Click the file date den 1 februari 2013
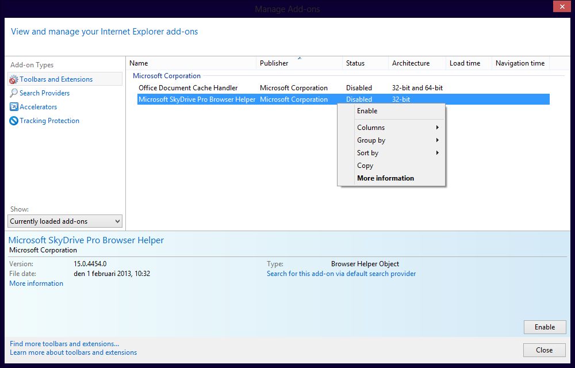Image resolution: width=575 pixels, height=368 pixels. point(112,274)
